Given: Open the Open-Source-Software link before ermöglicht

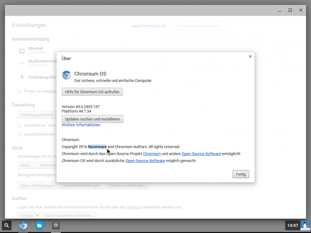Looking at the screenshot, I should coord(201,154).
